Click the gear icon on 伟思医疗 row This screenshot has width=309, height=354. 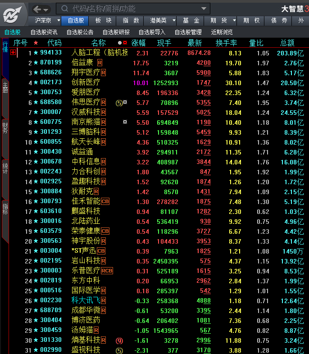click(x=125, y=102)
